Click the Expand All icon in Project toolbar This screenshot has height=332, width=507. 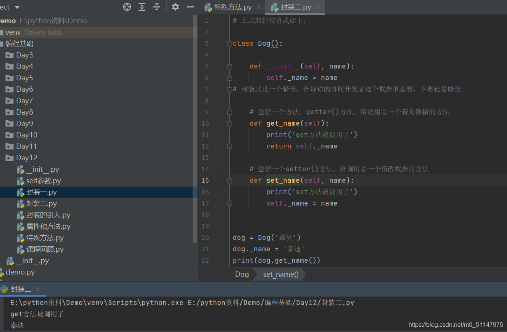click(142, 7)
